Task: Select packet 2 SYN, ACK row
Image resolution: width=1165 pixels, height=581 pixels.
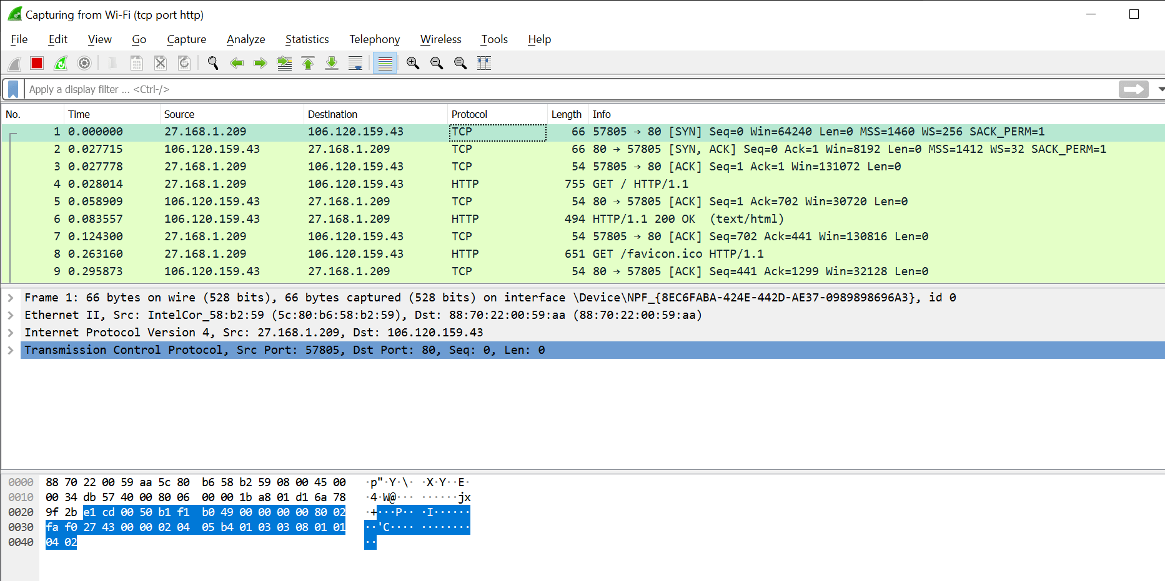Action: [583, 149]
